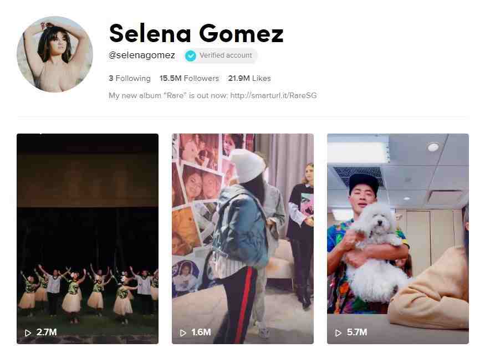Click the Verified account label text
The image size is (480, 353).
coord(226,55)
